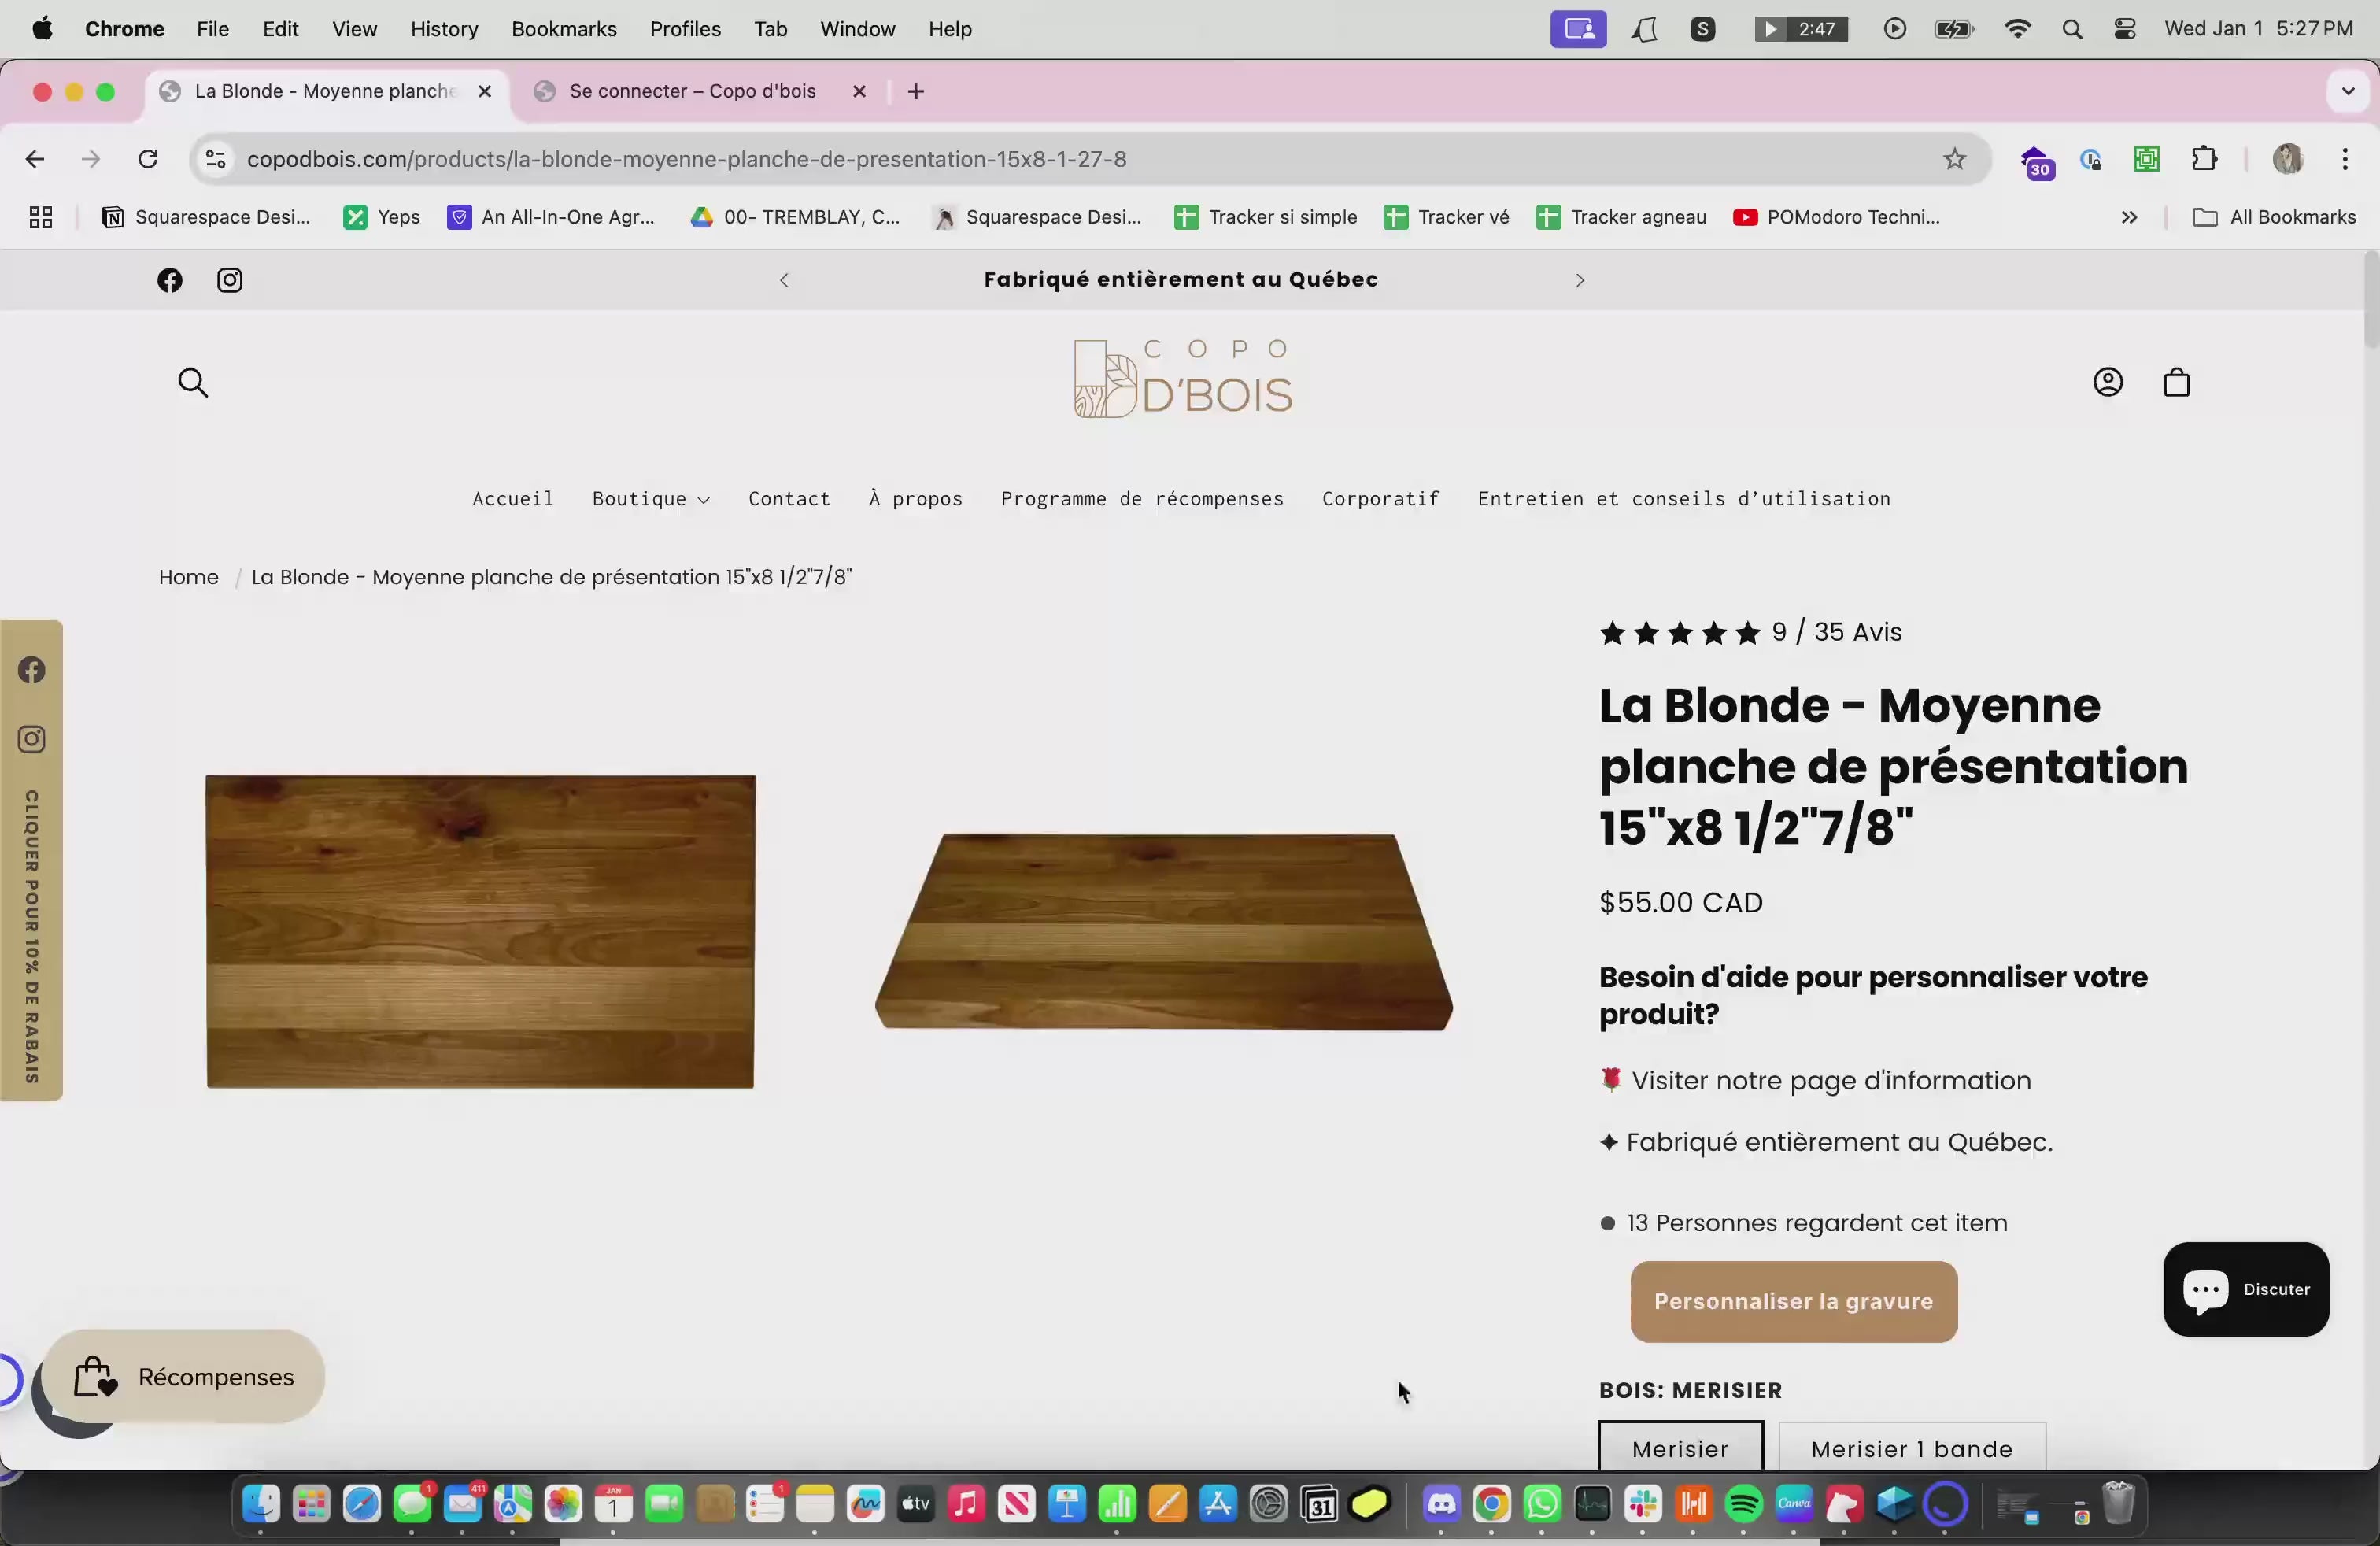The height and width of the screenshot is (1546, 2380).
Task: Open the angled board product image
Action: coord(1163,931)
